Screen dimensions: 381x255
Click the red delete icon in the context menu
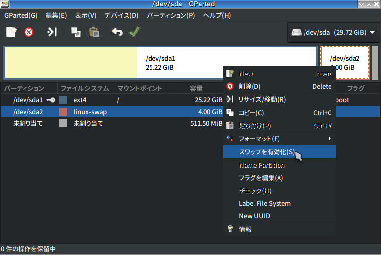[230, 86]
